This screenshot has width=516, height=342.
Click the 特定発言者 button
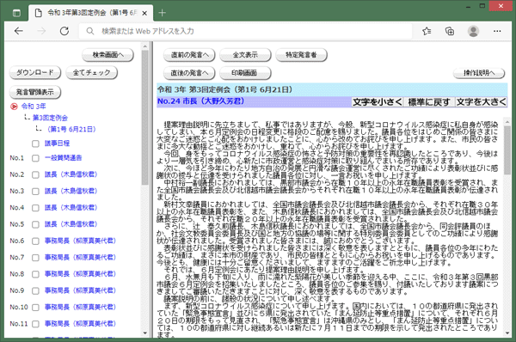(302, 55)
